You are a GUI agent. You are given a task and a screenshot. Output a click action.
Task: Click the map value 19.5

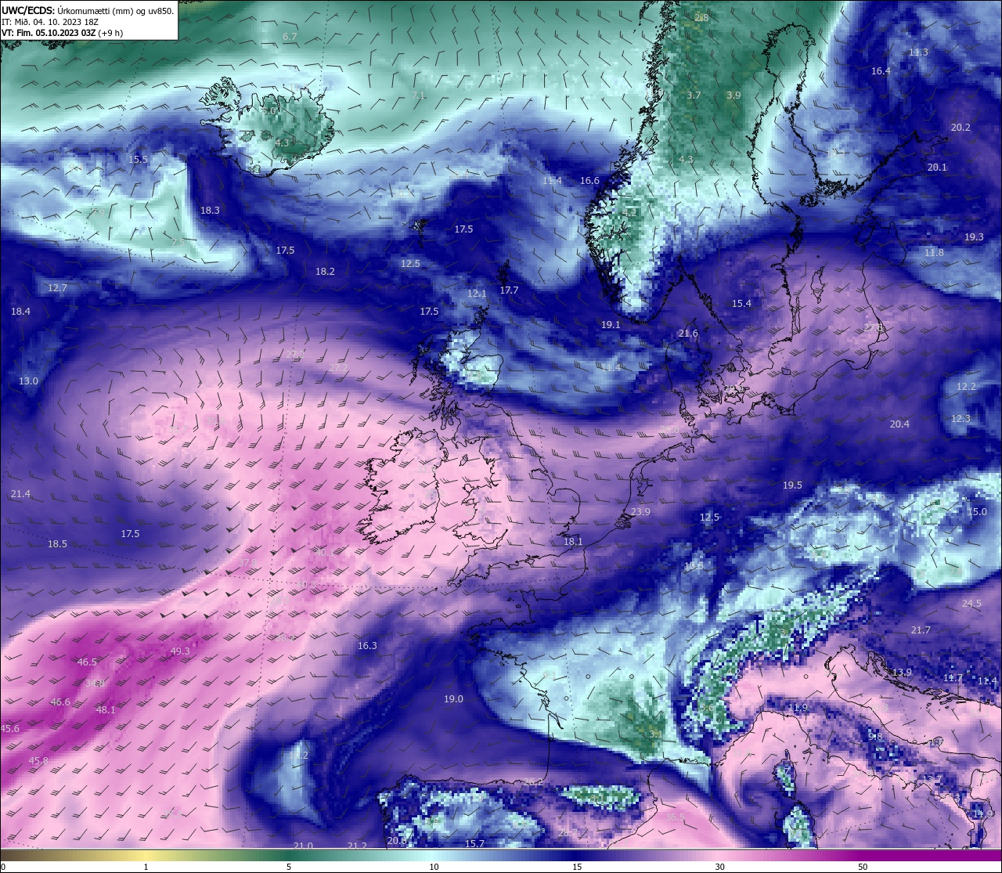coord(792,485)
